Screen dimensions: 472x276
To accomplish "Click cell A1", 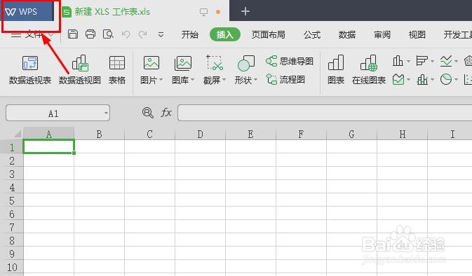I will click(x=49, y=146).
